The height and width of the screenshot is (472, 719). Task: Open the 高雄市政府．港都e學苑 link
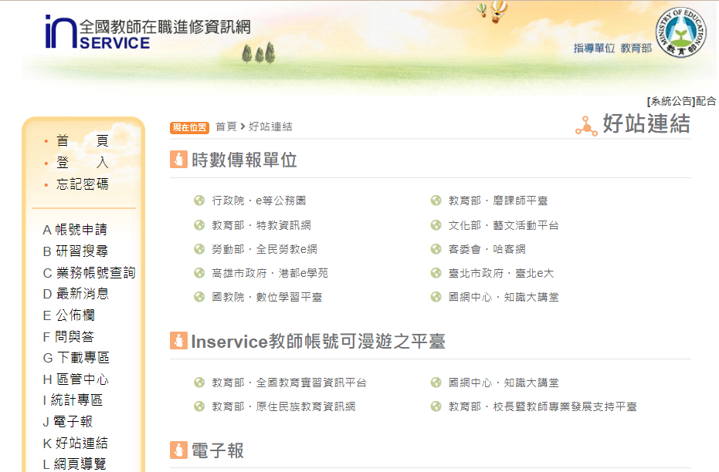(x=270, y=273)
